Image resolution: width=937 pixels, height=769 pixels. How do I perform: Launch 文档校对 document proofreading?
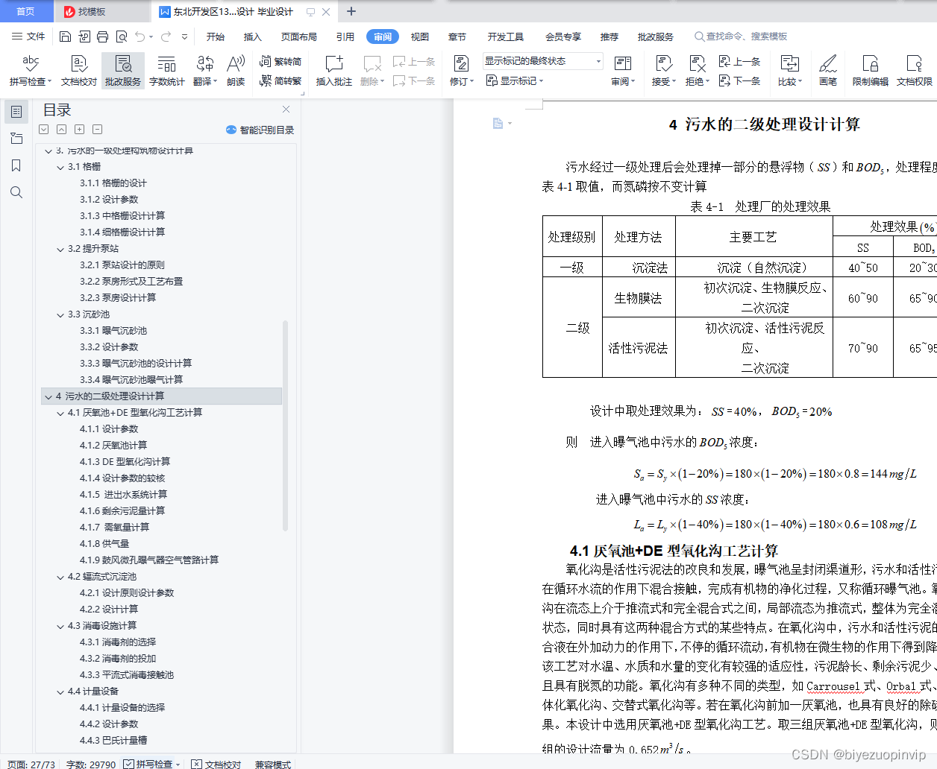point(79,71)
